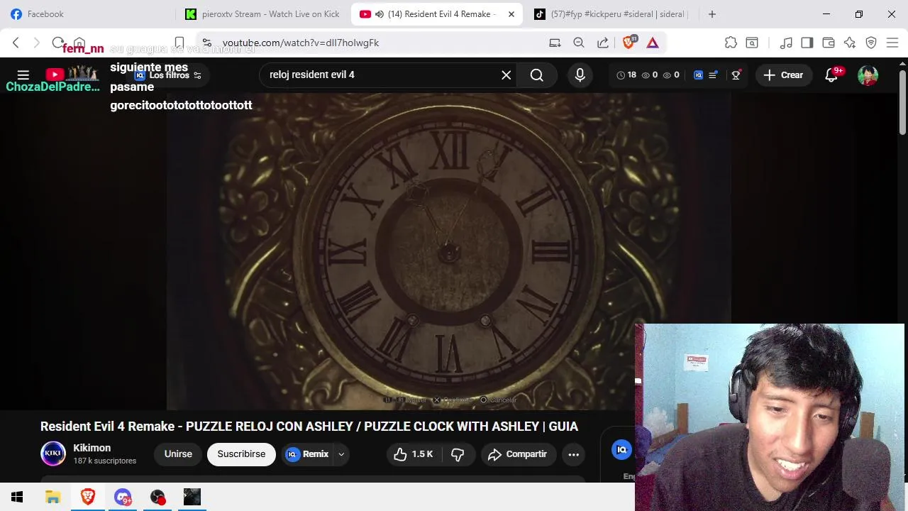Open the YouTube hamburger guide menu

[23, 75]
